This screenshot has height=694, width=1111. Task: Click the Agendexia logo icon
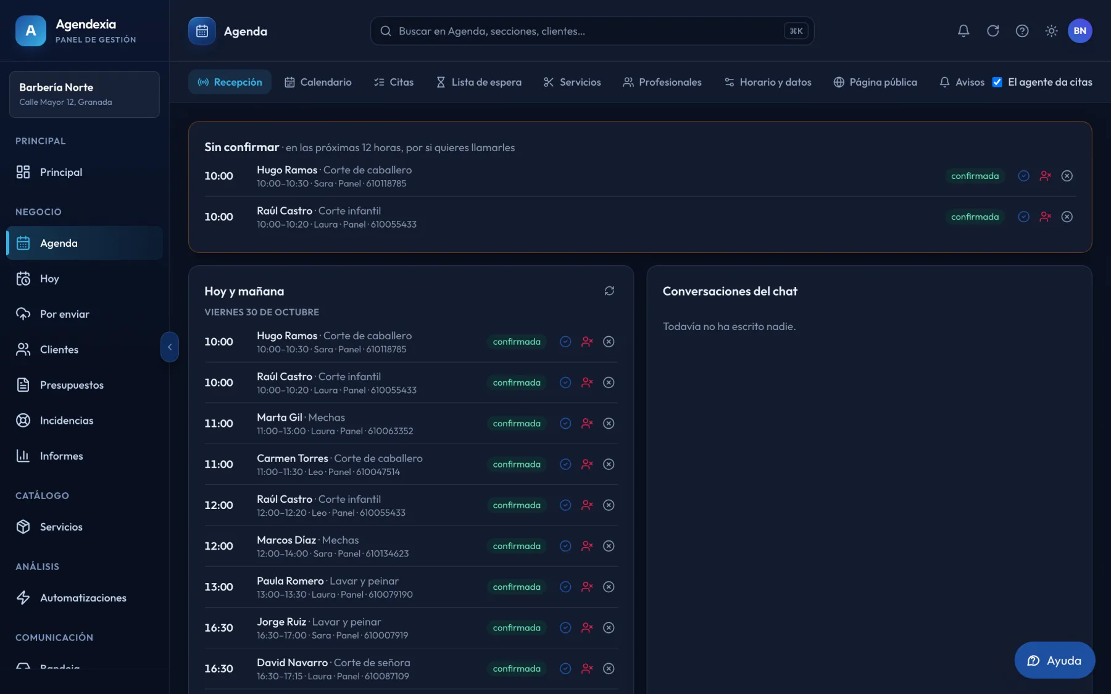(x=31, y=31)
